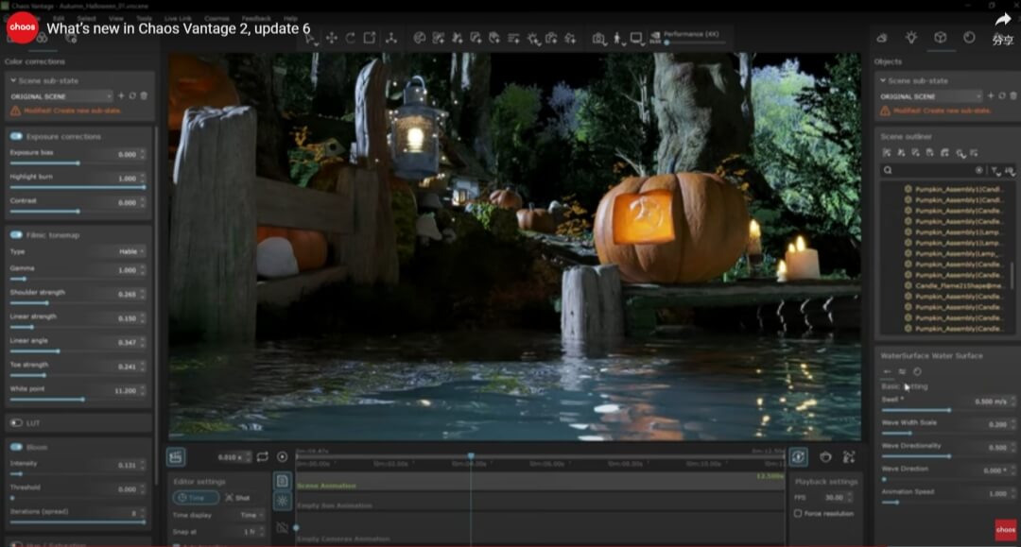The image size is (1021, 547).
Task: Open the Help menu
Action: point(290,18)
